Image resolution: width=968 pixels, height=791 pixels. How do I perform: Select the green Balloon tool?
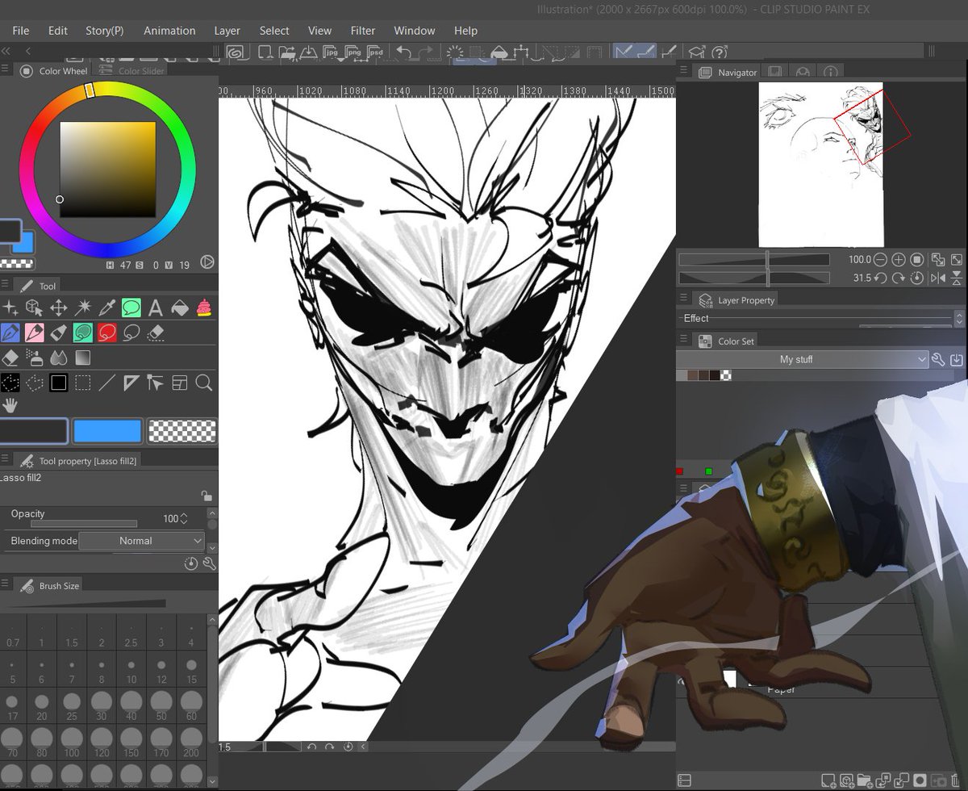click(x=131, y=308)
